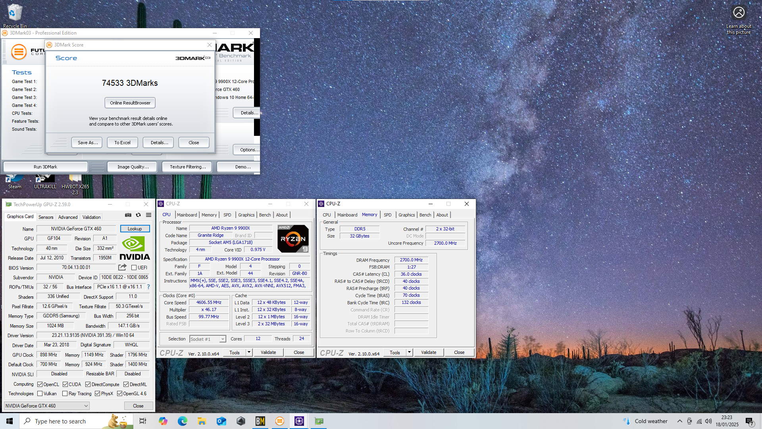Click Validate in CPU-Z Memory window
Viewport: 762px width, 429px height.
coord(429,352)
